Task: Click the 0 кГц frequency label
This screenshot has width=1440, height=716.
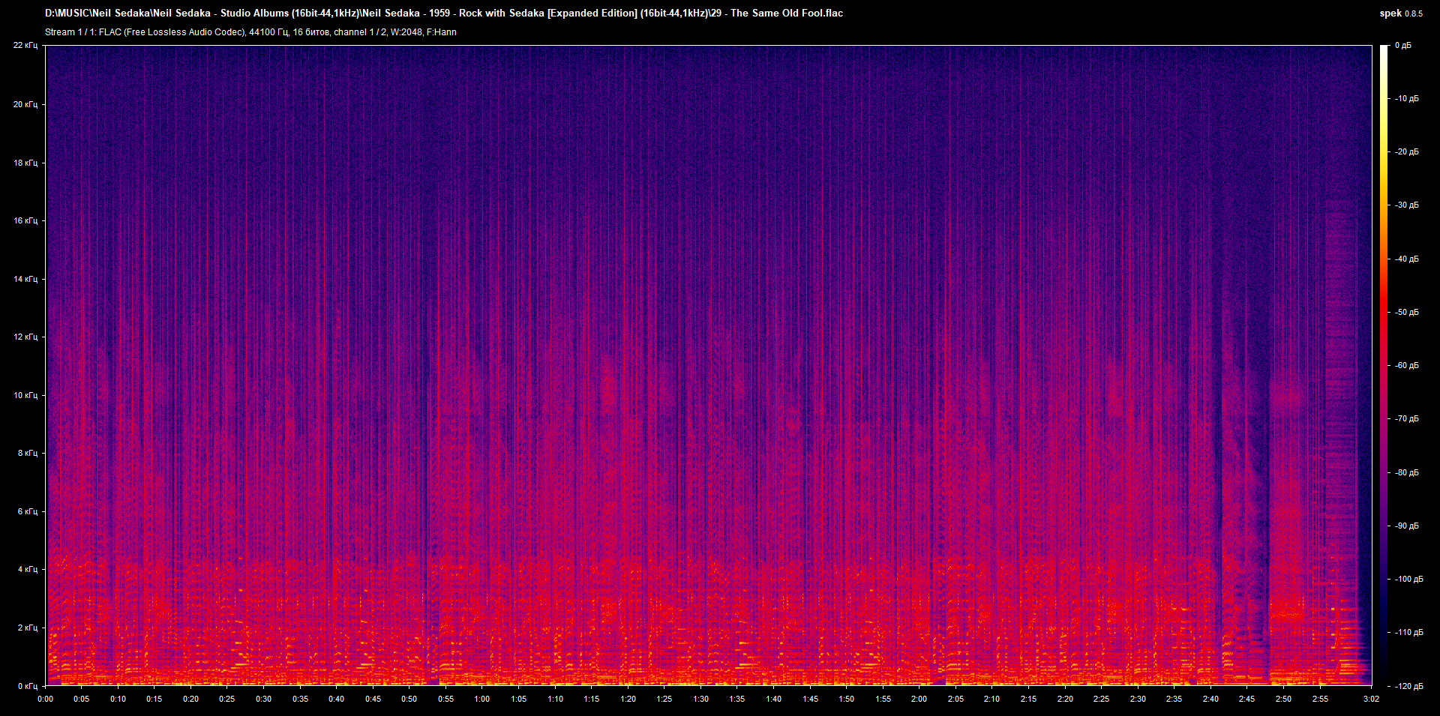Action: point(28,686)
